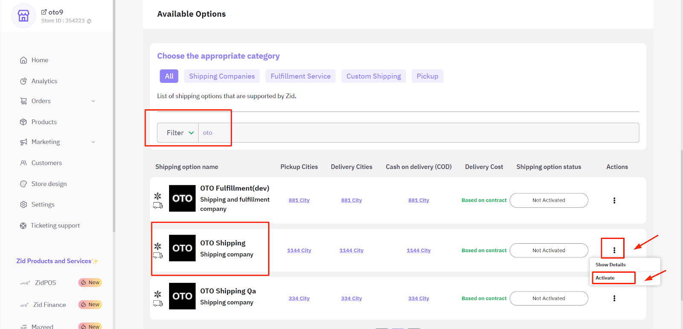Open three-dot actions for OTO Shipping Qa
The image size is (683, 329).
(614, 298)
